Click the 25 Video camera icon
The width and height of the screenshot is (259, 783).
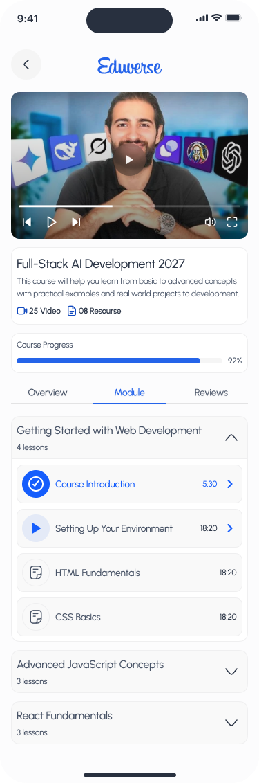click(x=21, y=311)
